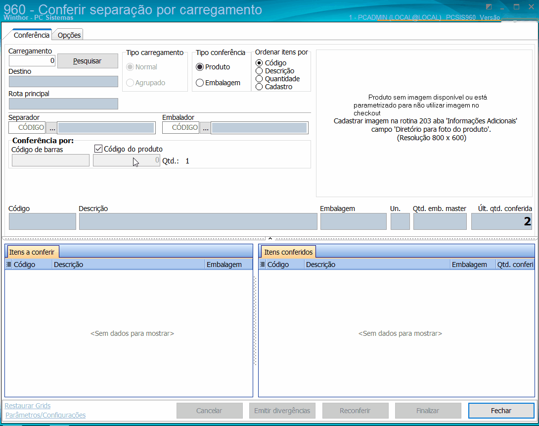This screenshot has height=426, width=539.
Task: Close the window with the X
Action: pyautogui.click(x=531, y=7)
